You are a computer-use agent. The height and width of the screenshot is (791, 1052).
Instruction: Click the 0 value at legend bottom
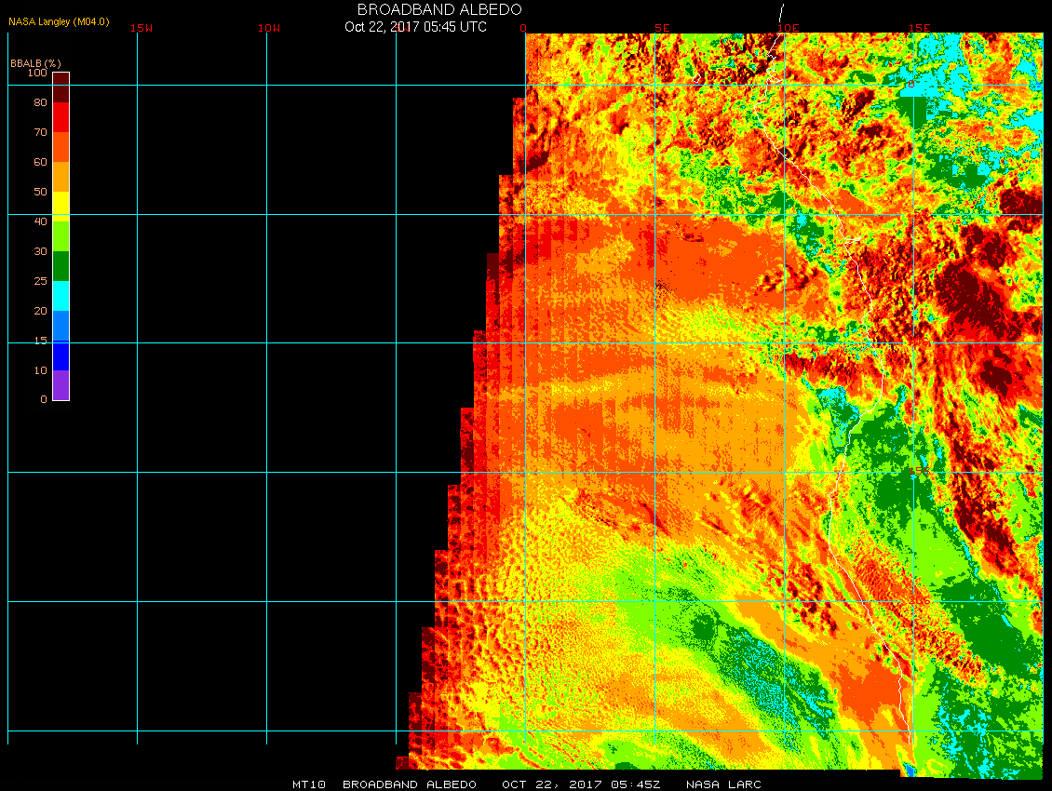43,399
